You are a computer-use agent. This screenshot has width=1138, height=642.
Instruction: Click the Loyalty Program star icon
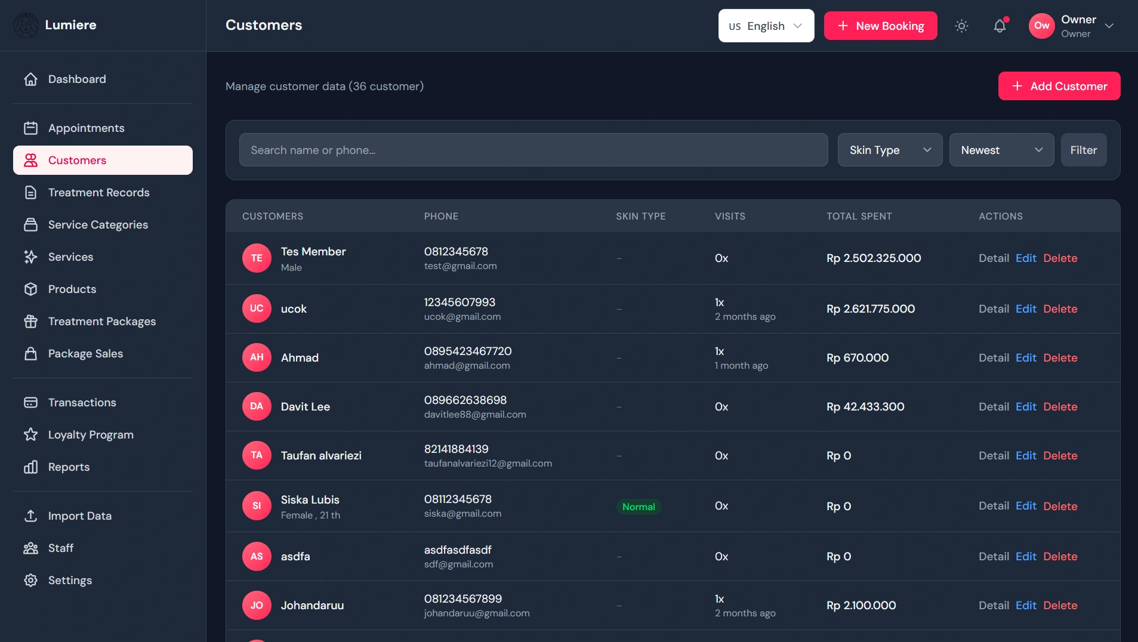[31, 435]
